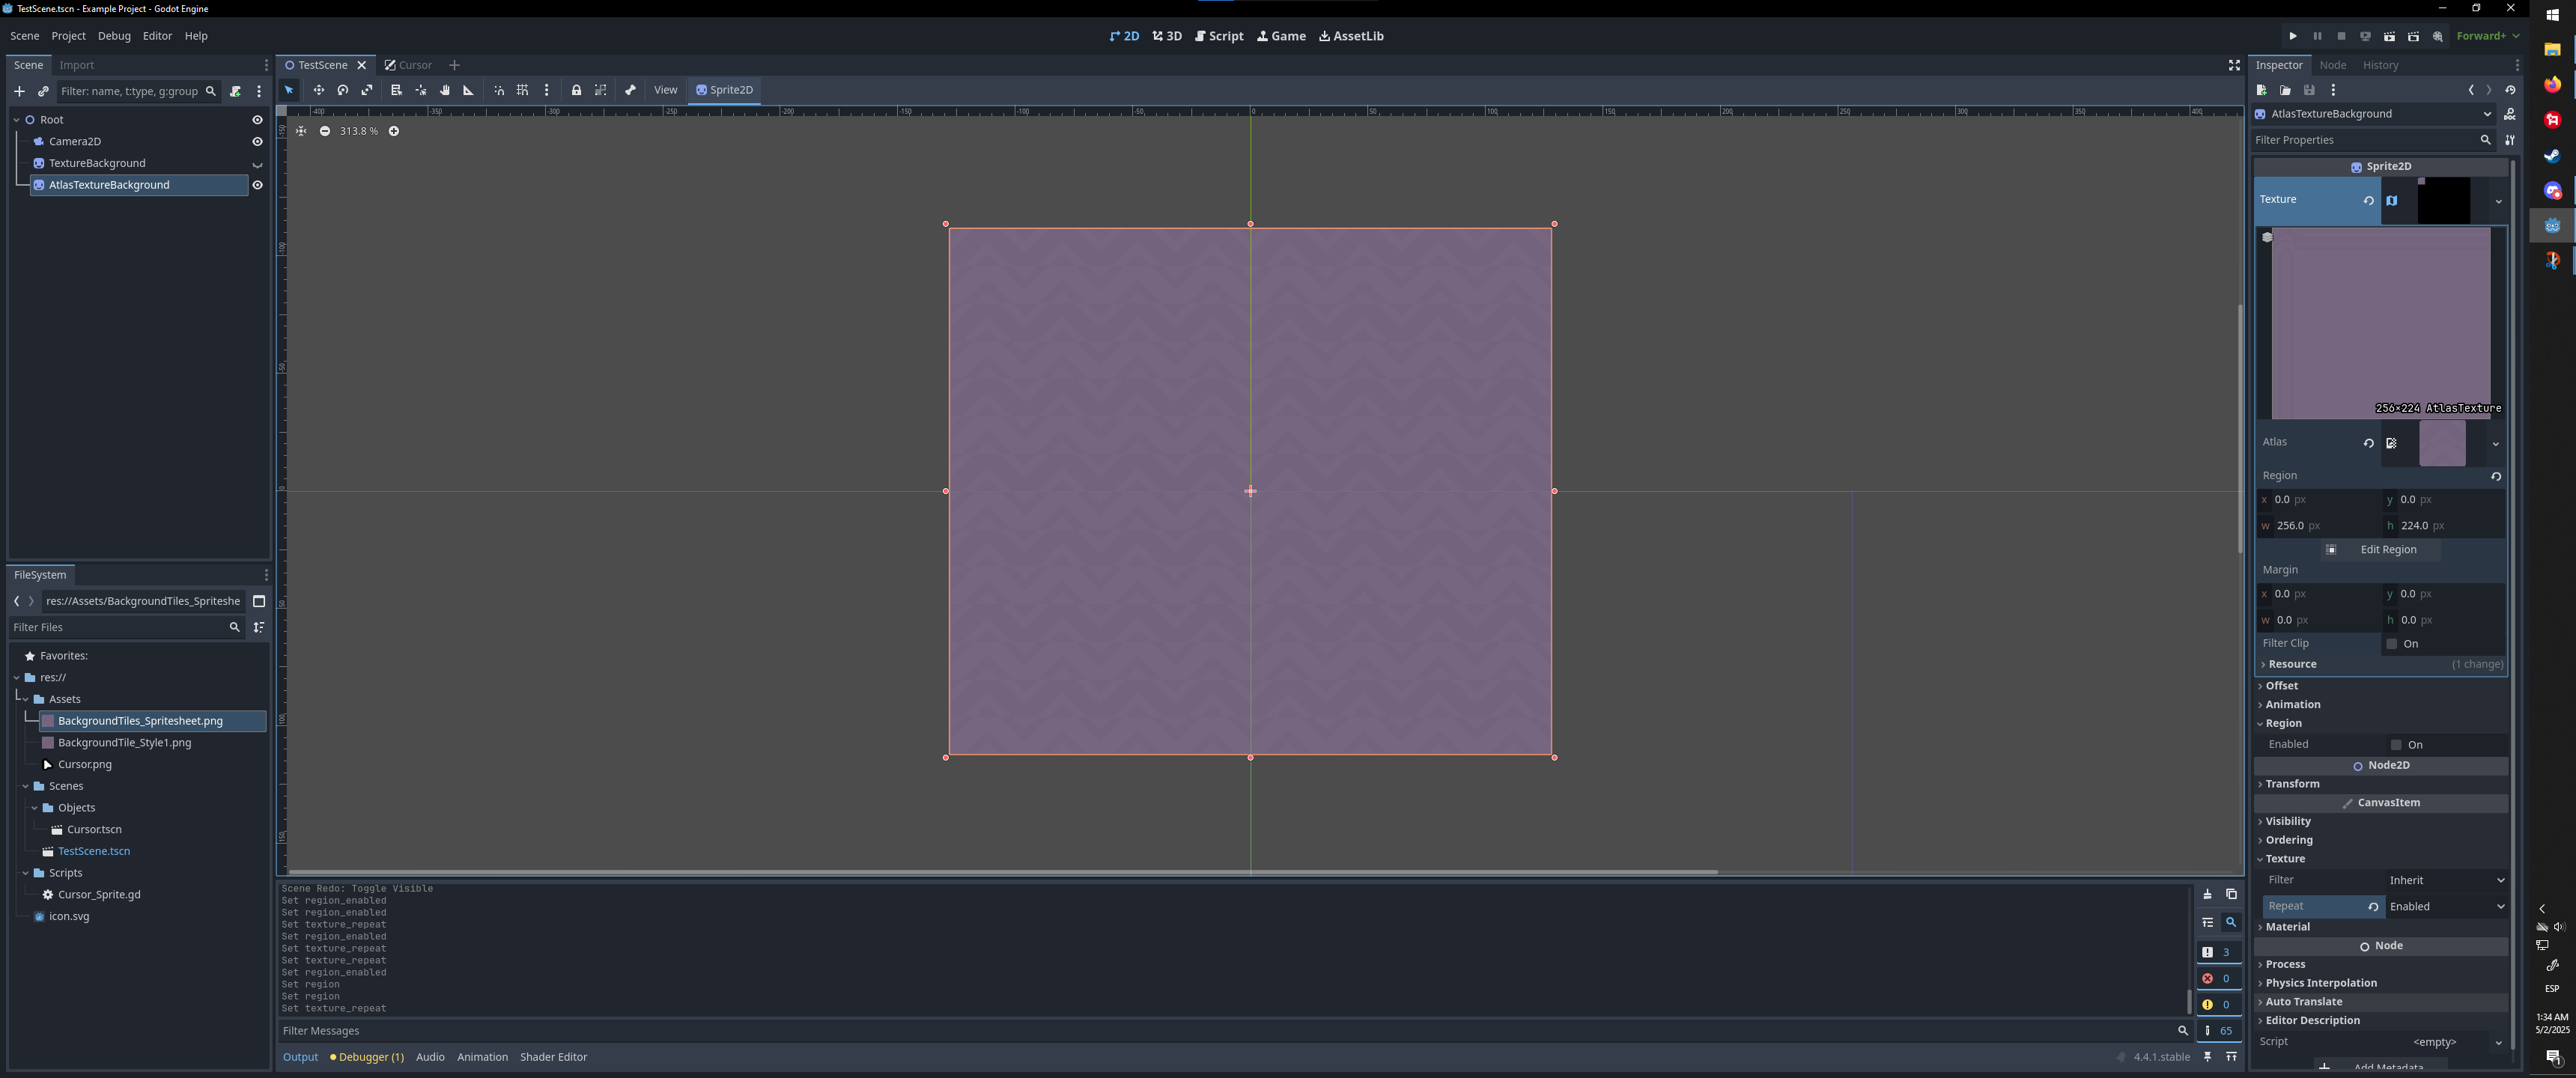Viewport: 2576px width, 1078px height.
Task: Attach script icon in Scene dock
Action: point(235,91)
